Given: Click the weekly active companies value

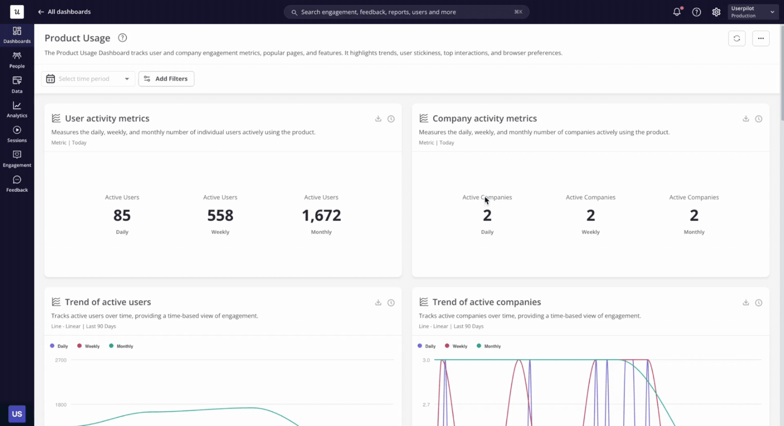Looking at the screenshot, I should [x=591, y=215].
